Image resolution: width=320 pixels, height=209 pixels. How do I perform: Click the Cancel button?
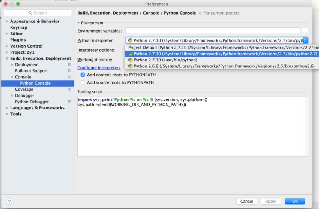(x=246, y=201)
